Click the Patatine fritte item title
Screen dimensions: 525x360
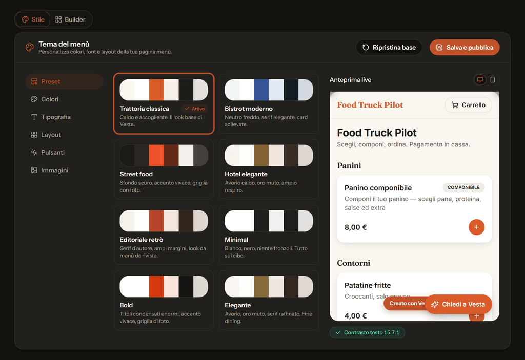pos(368,285)
